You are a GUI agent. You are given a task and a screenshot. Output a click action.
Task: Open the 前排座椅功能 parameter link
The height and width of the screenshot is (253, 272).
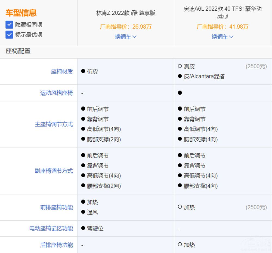pos(56,207)
